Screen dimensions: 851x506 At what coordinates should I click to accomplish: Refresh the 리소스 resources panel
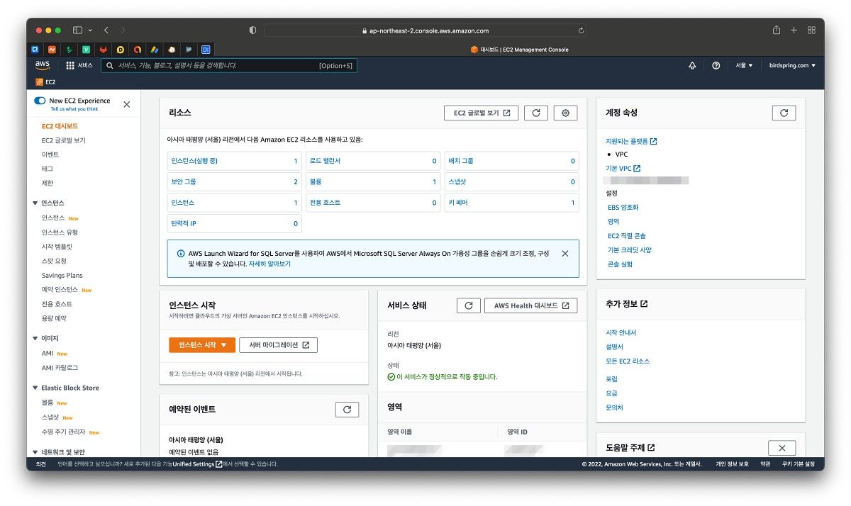(535, 113)
